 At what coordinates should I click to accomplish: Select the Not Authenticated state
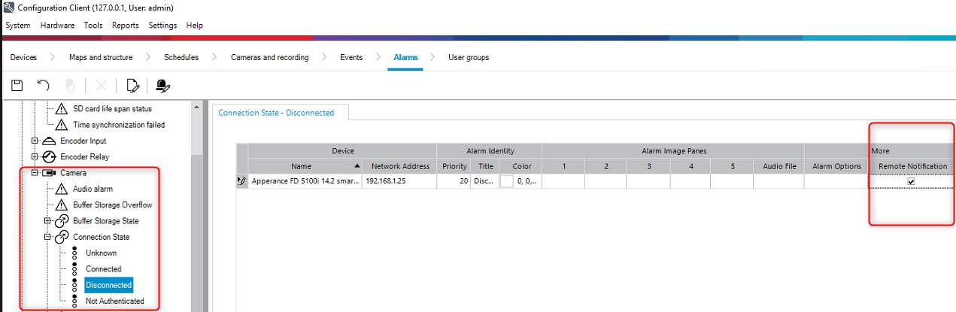coord(114,301)
